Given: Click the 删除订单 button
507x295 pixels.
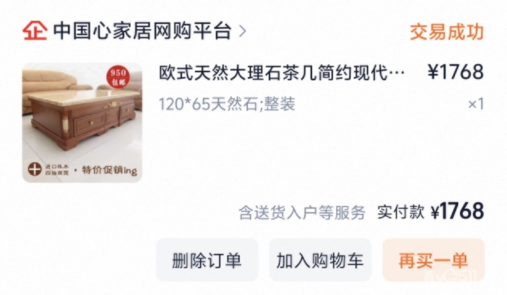Looking at the screenshot, I should point(207,260).
